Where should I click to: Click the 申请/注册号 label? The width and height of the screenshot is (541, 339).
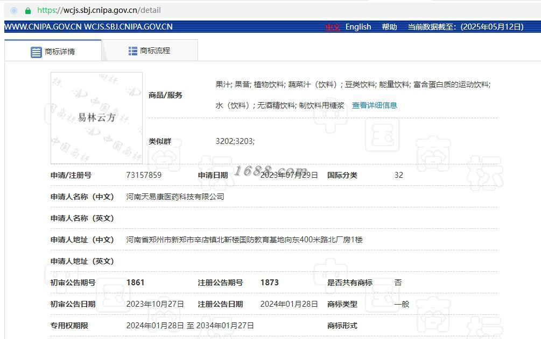point(71,175)
